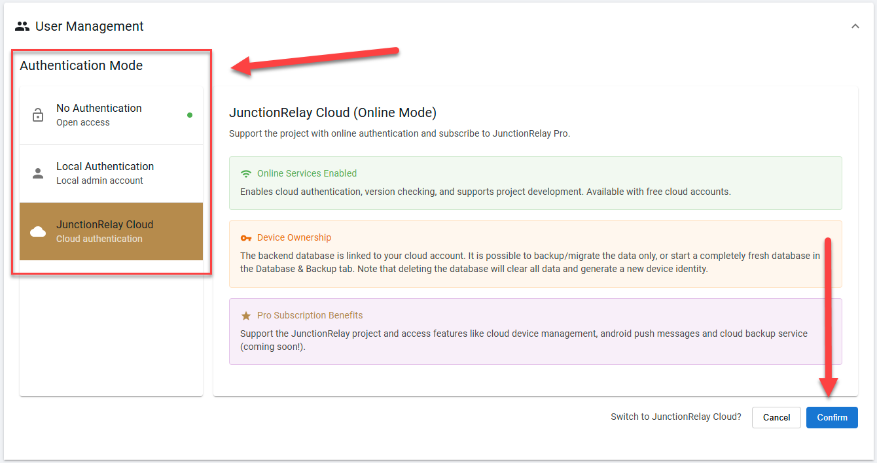This screenshot has width=877, height=463.
Task: Cancel the authentication mode switch
Action: coord(776,417)
